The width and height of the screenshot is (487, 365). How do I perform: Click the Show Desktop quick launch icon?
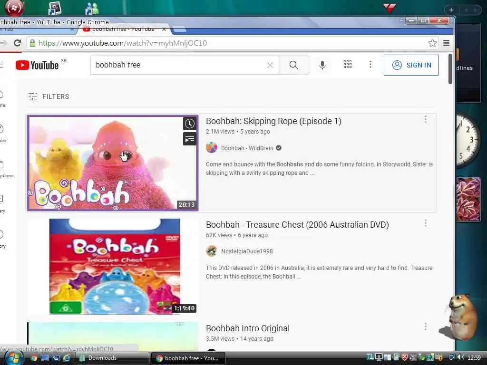pyautogui.click(x=45, y=358)
